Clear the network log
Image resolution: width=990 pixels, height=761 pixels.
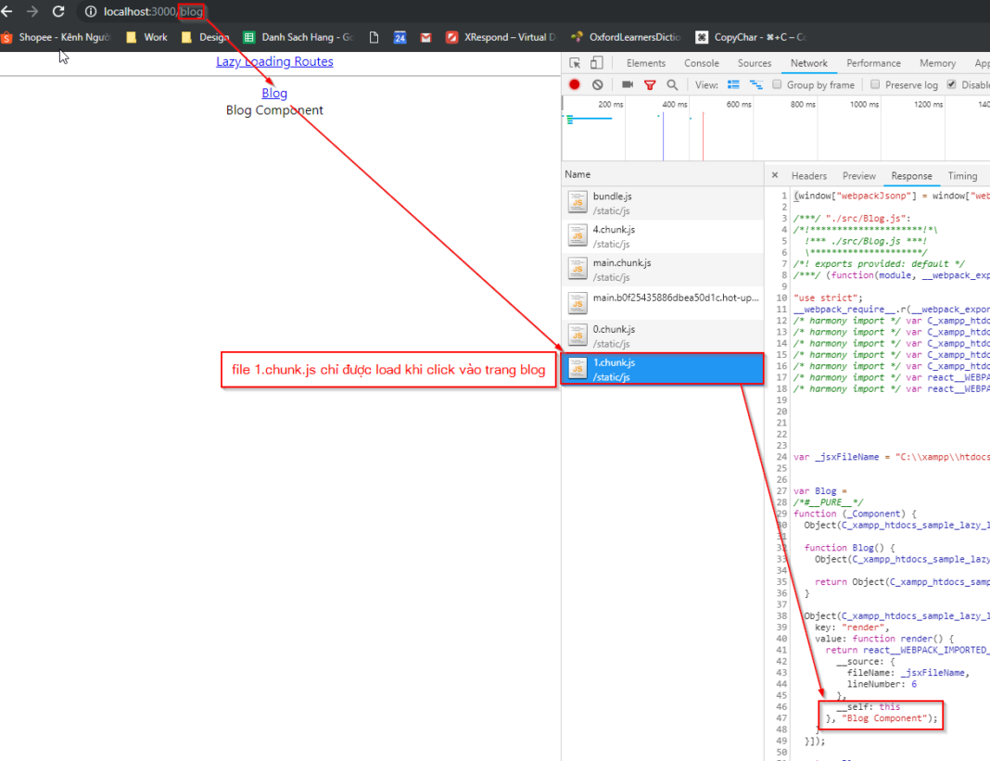click(597, 84)
